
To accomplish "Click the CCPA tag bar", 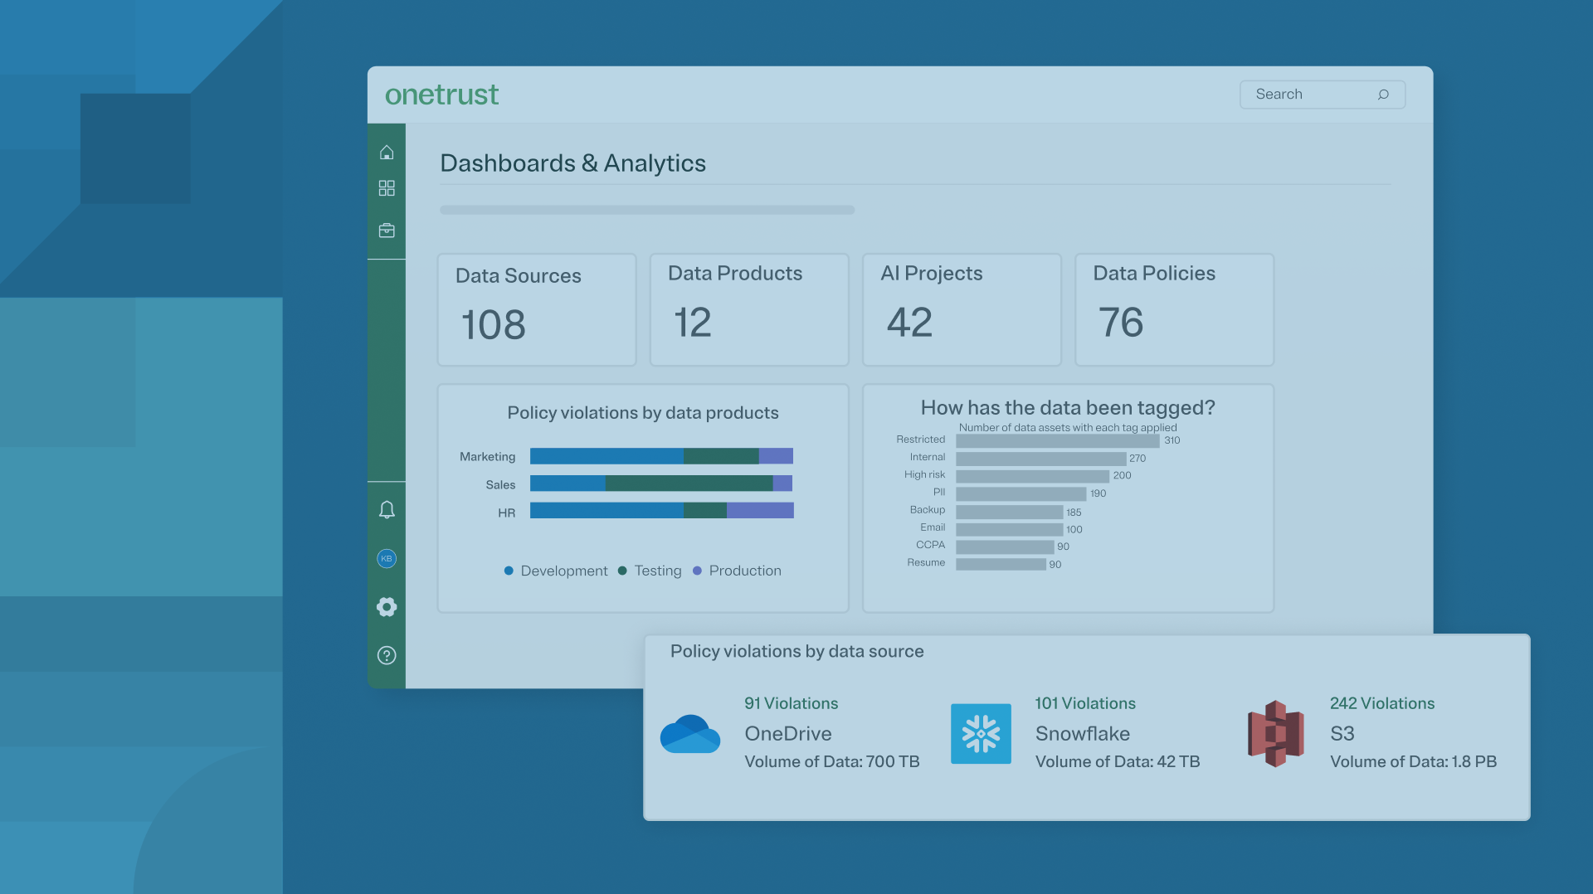I will pyautogui.click(x=1005, y=547).
